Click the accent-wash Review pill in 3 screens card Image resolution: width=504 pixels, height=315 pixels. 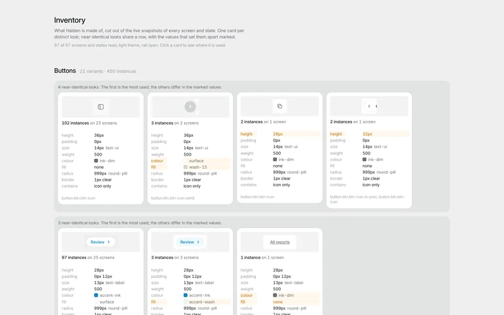point(190,242)
